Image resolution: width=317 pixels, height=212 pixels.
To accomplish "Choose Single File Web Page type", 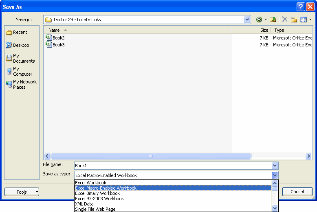I will [173, 209].
